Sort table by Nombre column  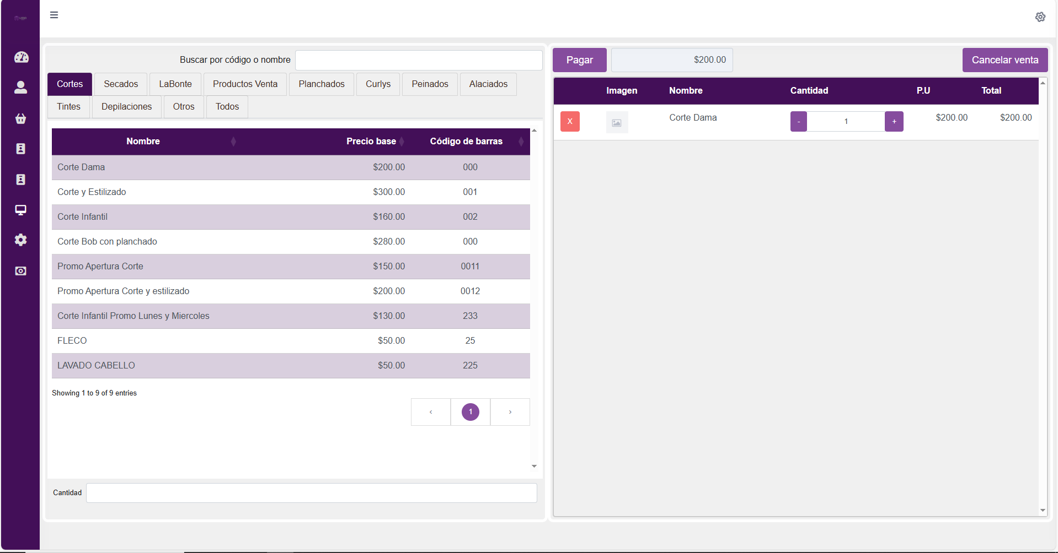pyautogui.click(x=143, y=142)
